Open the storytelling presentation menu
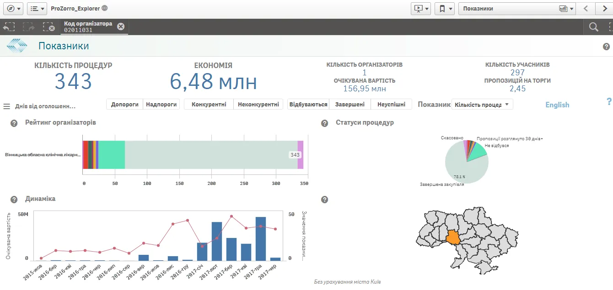Image resolution: width=613 pixels, height=290 pixels. point(420,8)
